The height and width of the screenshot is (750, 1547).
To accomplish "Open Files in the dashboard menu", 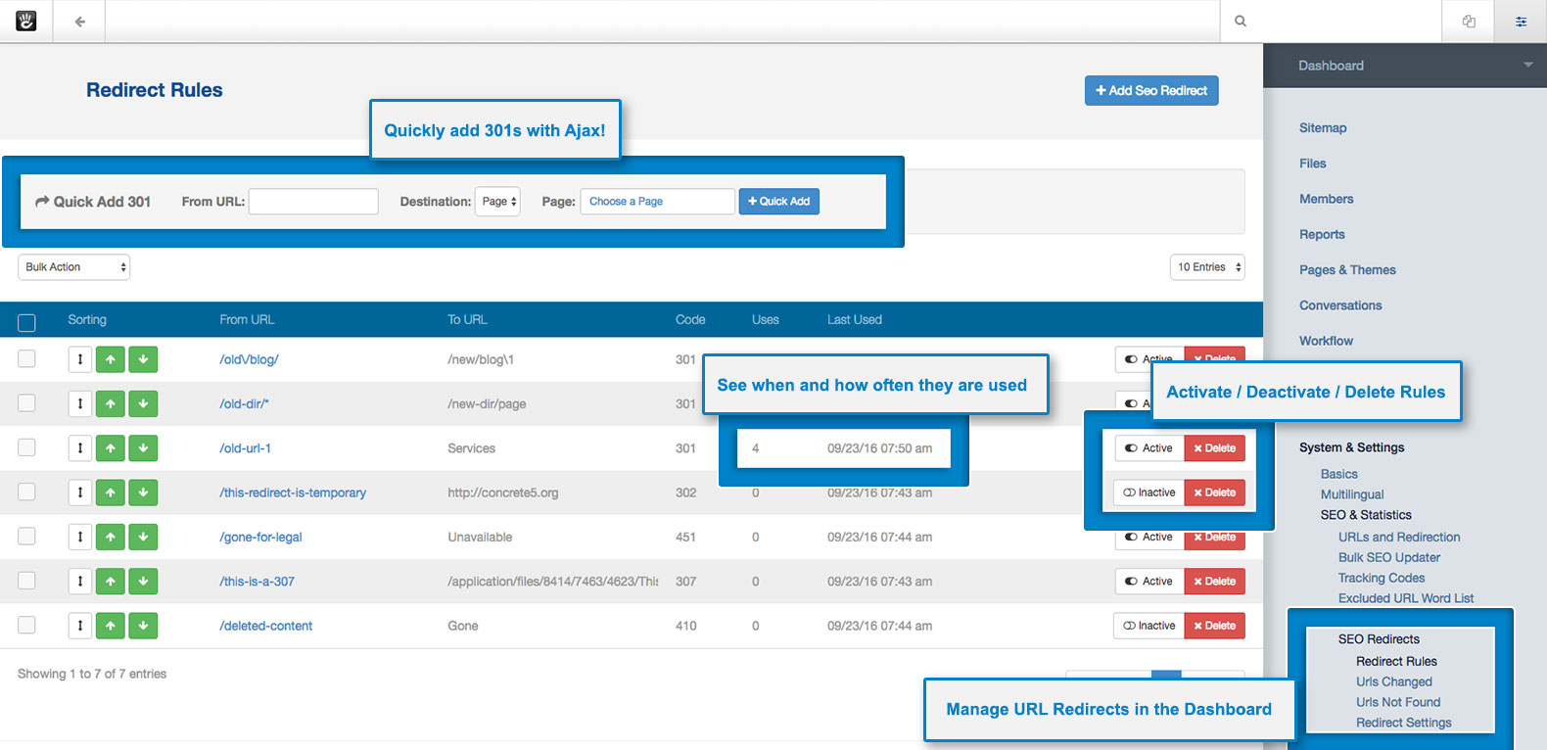I will 1313,164.
